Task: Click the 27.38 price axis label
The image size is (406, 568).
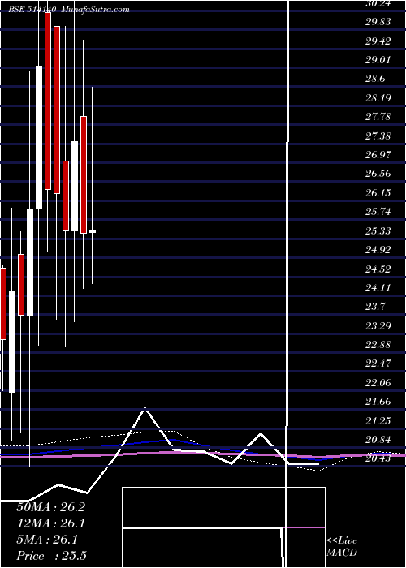Action: point(378,136)
